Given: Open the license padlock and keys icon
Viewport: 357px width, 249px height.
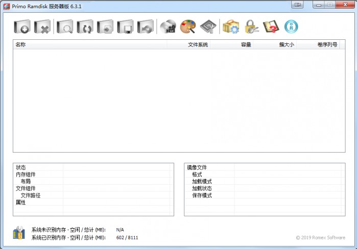Looking at the screenshot, I should click(251, 27).
